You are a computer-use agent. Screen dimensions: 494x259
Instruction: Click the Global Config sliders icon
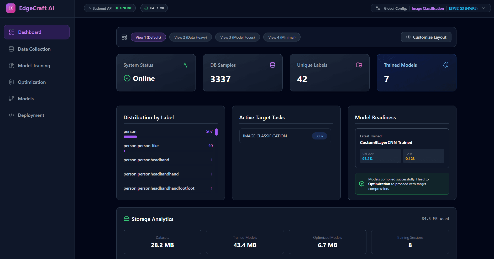pyautogui.click(x=378, y=8)
